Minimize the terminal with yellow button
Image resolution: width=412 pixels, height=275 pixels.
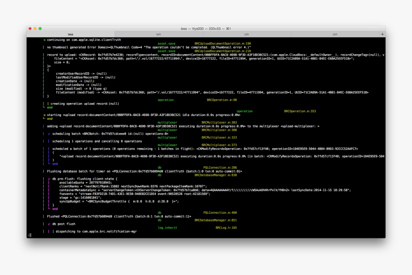click(35, 29)
